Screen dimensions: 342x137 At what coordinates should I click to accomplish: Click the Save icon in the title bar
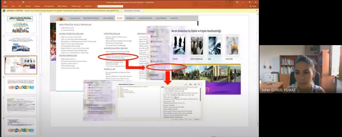click(x=5, y=2)
